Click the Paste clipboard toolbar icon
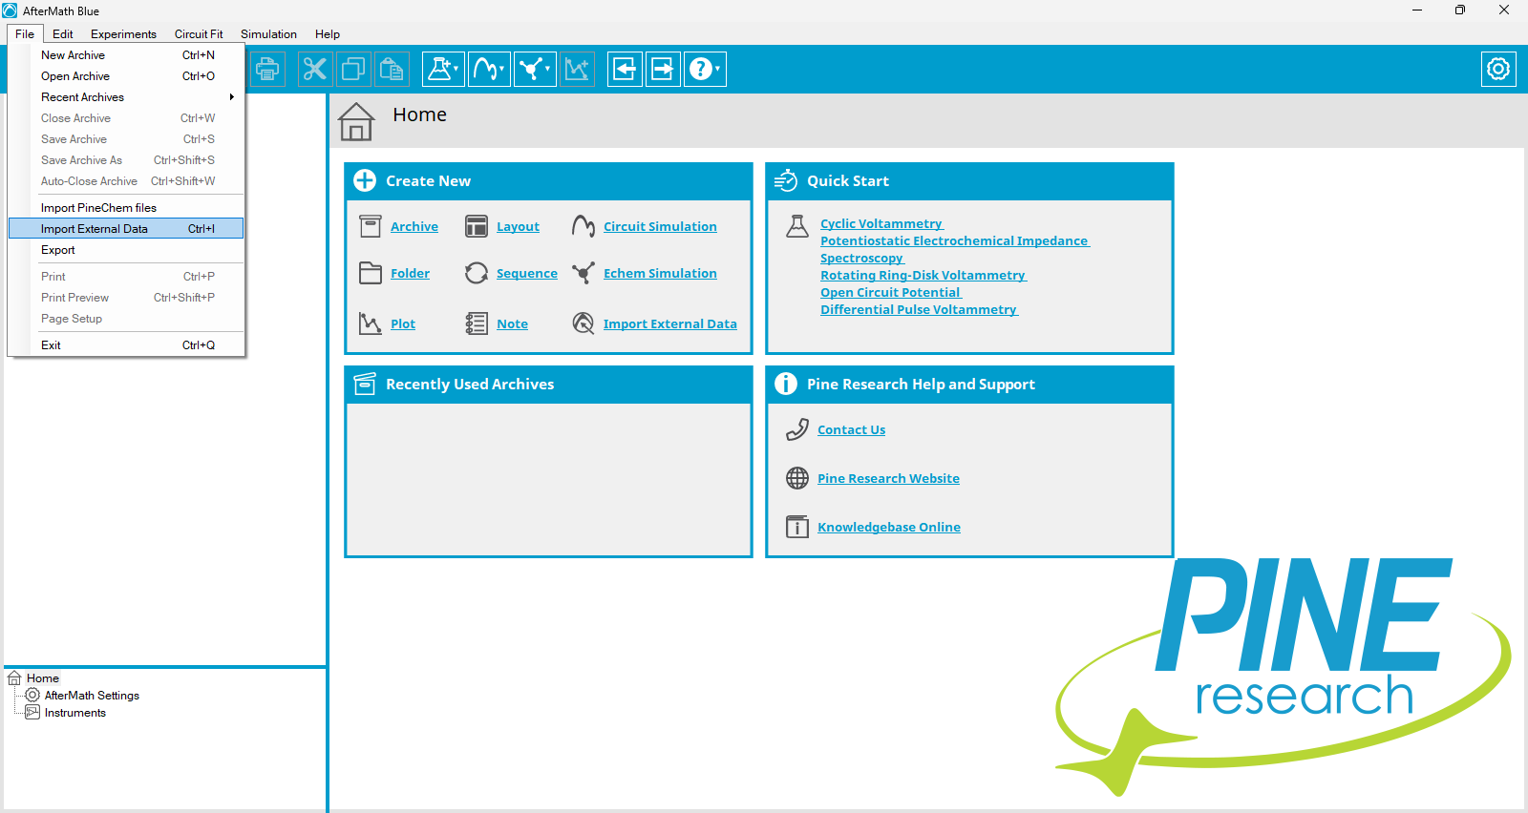This screenshot has height=813, width=1528. (x=392, y=69)
